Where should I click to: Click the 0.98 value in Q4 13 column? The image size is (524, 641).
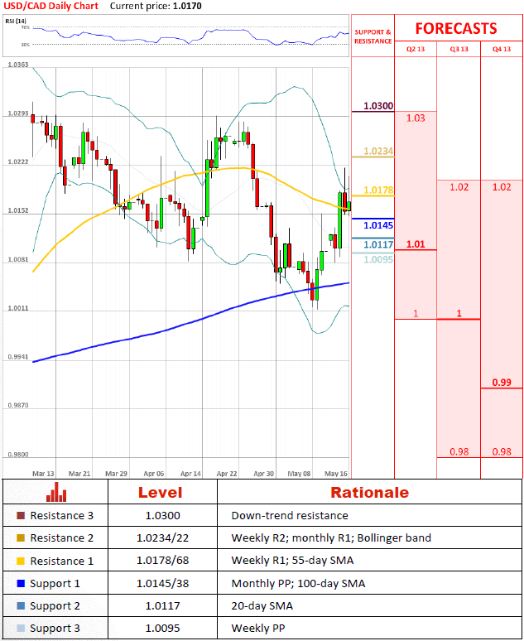click(x=502, y=451)
